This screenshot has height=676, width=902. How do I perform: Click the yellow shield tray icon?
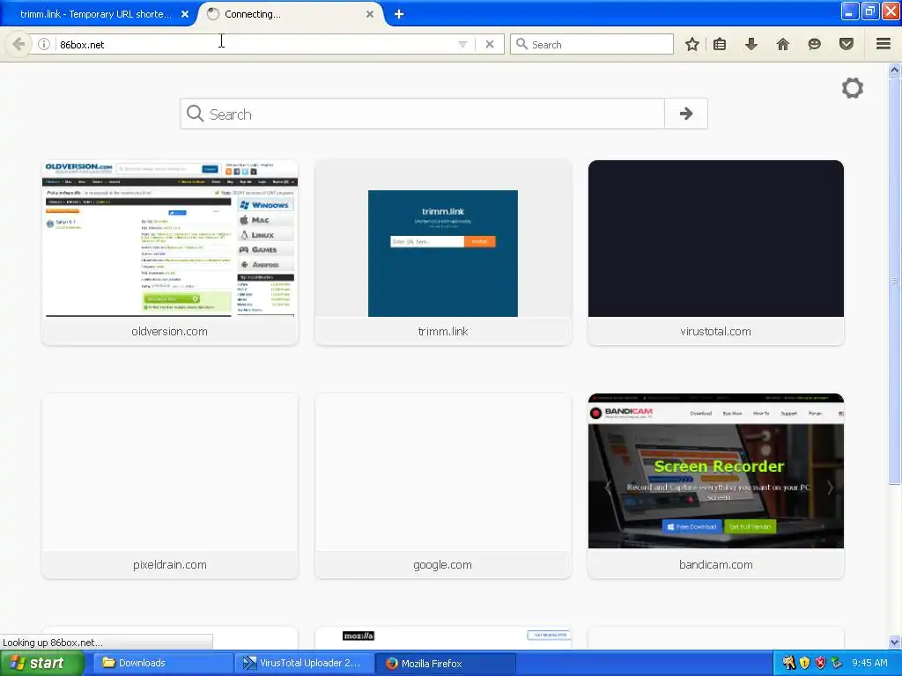point(805,663)
